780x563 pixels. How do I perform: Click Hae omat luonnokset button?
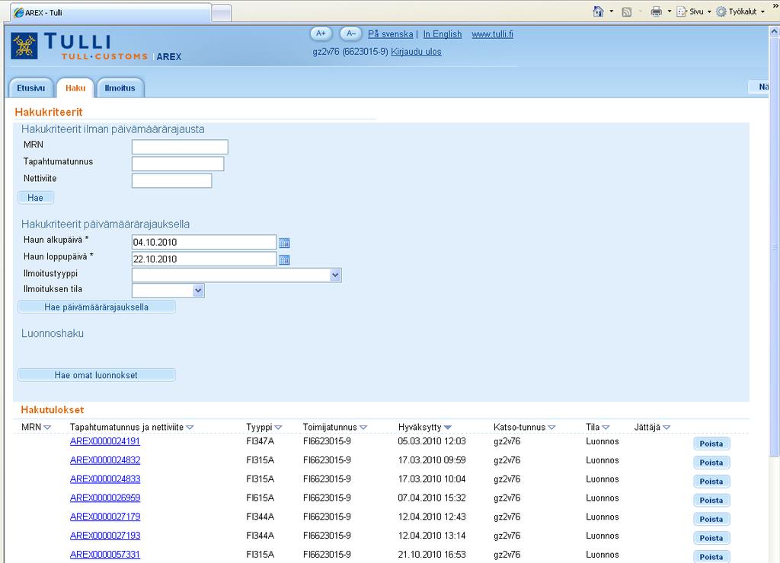(x=97, y=375)
